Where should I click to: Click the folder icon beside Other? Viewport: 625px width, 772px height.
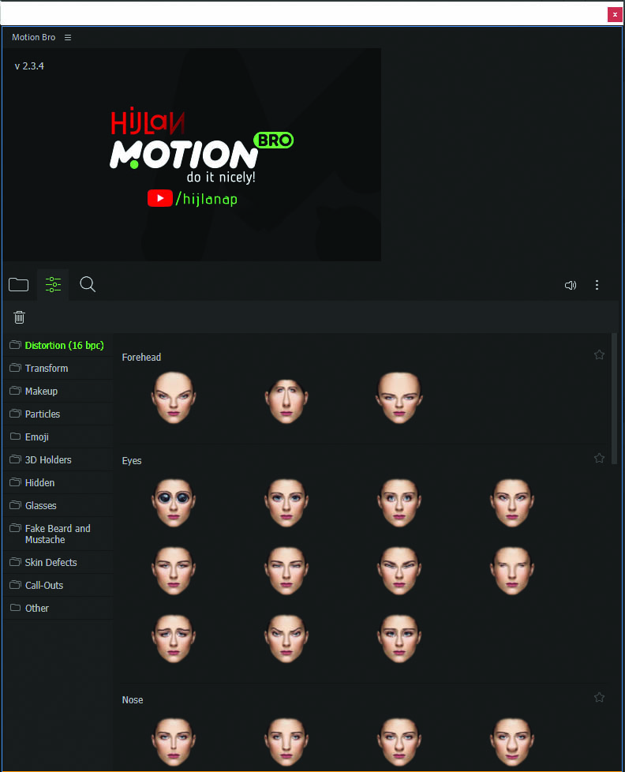(15, 608)
